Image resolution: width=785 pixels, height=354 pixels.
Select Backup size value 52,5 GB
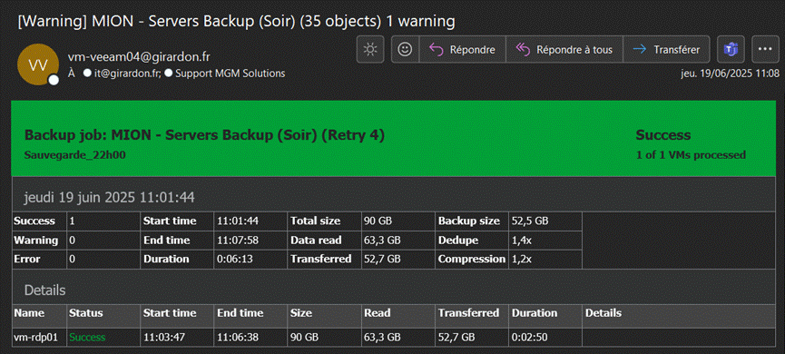(530, 221)
